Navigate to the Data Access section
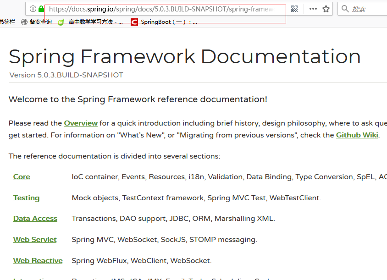Viewport: 387px width, 280px height. point(35,219)
